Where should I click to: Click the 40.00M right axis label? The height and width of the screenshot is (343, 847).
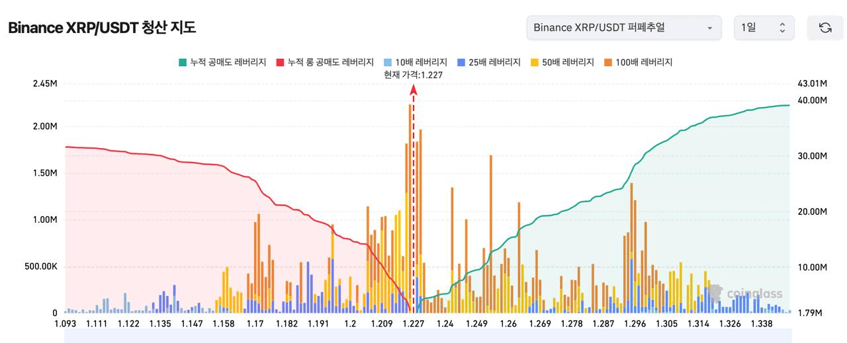pyautogui.click(x=813, y=100)
